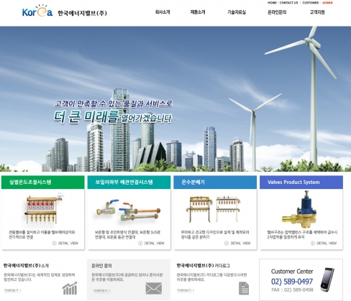Click the red ADMIN link
351x301 pixels.
327,3
